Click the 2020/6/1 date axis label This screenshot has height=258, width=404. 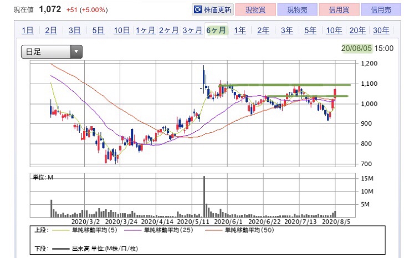[x=228, y=221]
